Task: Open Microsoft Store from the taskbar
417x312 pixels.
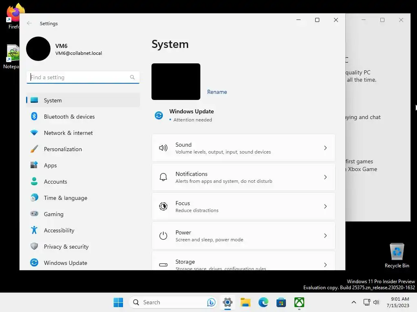Action: [x=281, y=302]
